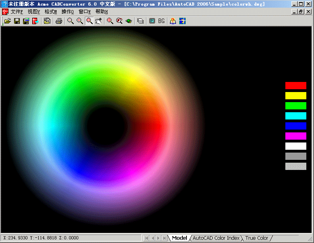Click the red color swatch

click(x=296, y=86)
